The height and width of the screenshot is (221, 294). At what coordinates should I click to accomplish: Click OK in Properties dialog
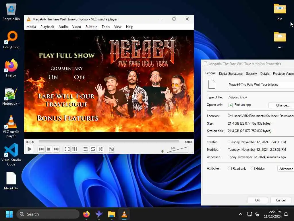click(x=258, y=200)
